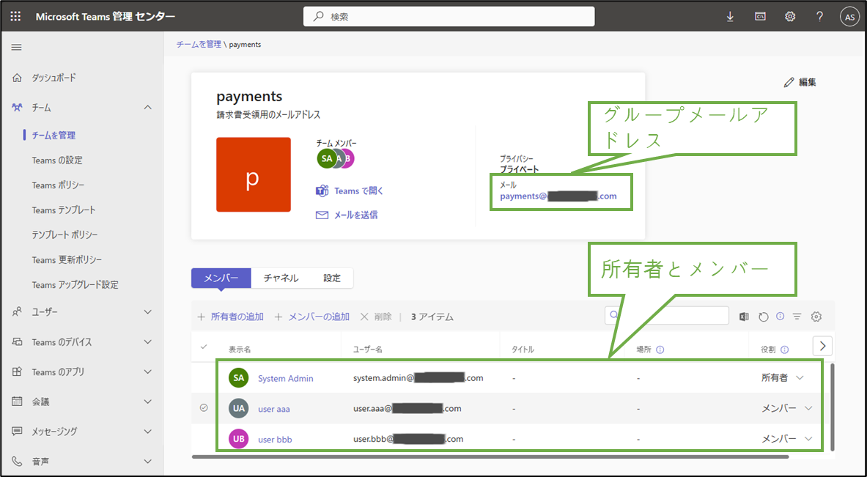Click the info icon beside 場所 column
The height and width of the screenshot is (477, 867).
(660, 350)
